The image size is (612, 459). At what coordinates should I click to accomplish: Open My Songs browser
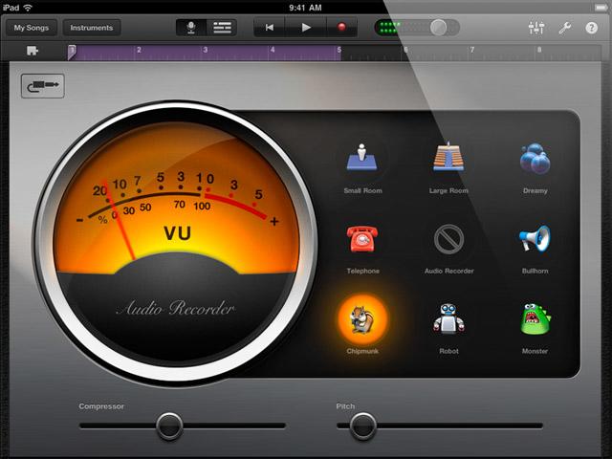tap(32, 28)
